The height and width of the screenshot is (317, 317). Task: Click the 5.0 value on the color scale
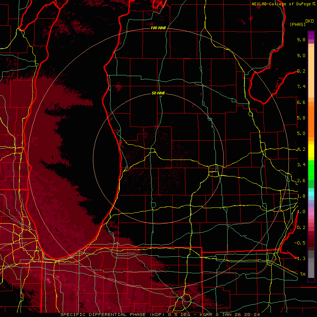tap(301, 133)
